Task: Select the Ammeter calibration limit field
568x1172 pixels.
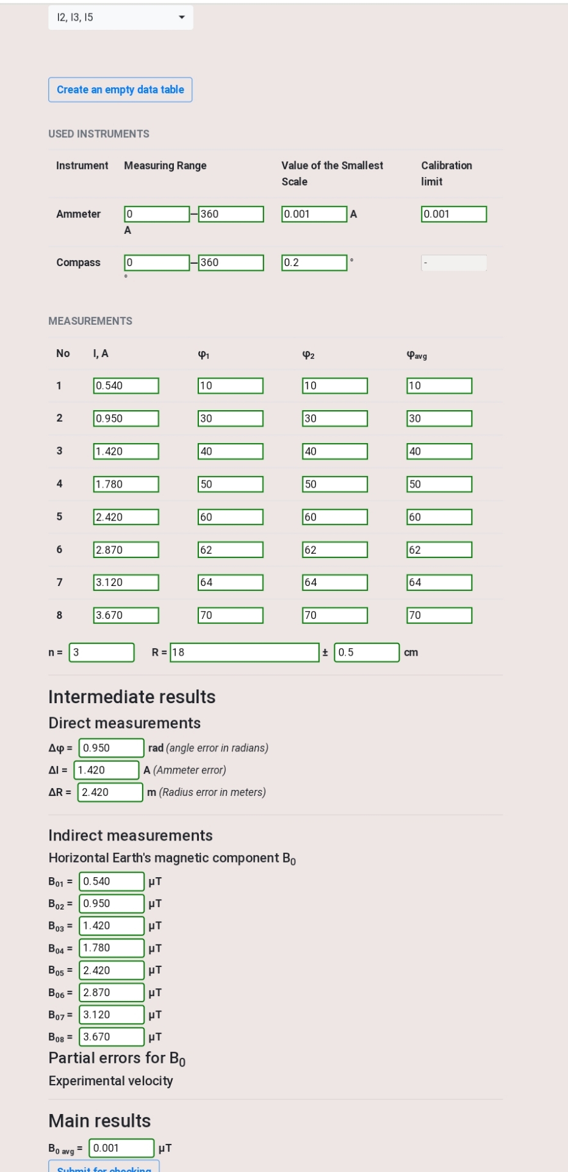Action: point(453,214)
